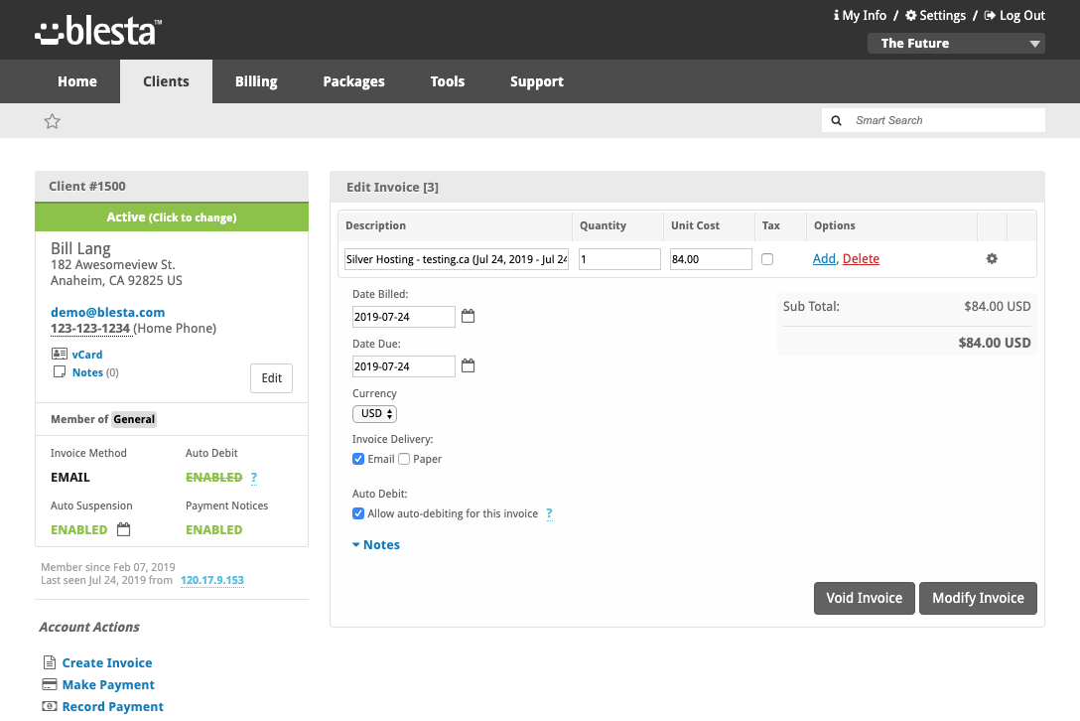Click the Quantity input field
Image resolution: width=1080 pixels, height=721 pixels.
click(x=617, y=258)
